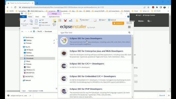Click the Explorer up arrow

pyautogui.click(x=31, y=32)
